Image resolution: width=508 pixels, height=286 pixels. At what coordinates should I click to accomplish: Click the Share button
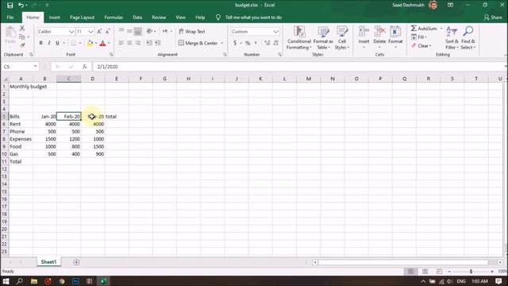493,17
